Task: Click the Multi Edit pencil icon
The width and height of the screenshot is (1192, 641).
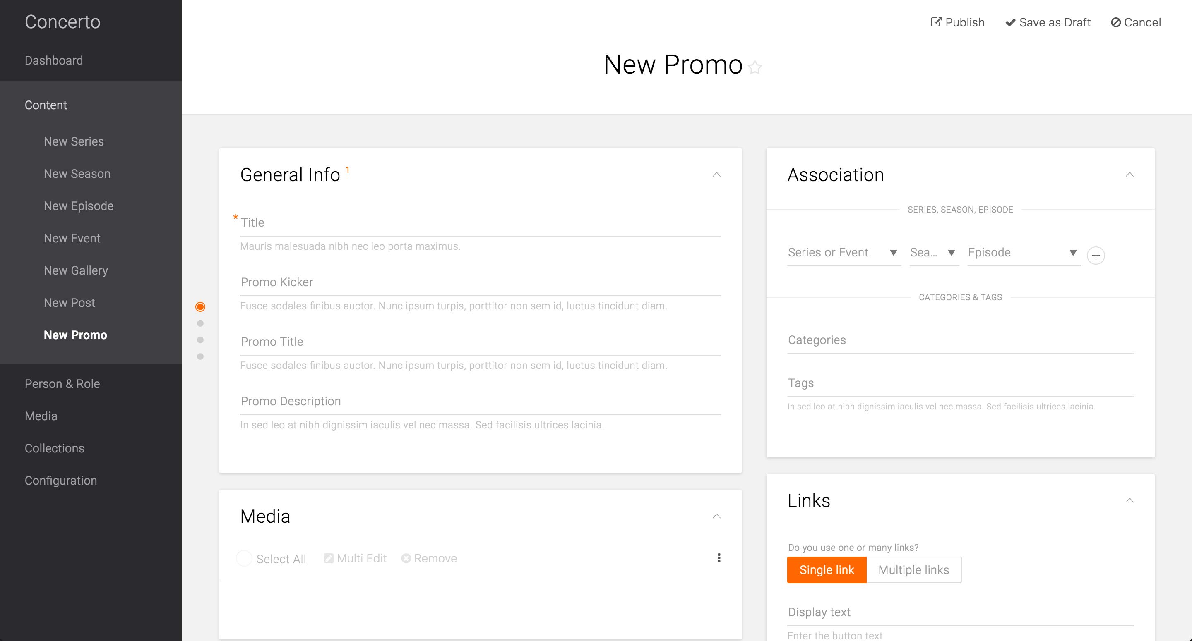Action: [329, 559]
